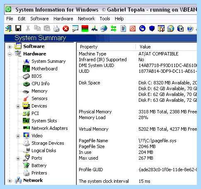
Task: Select Video in the hardware tree
Action: pos(37,136)
